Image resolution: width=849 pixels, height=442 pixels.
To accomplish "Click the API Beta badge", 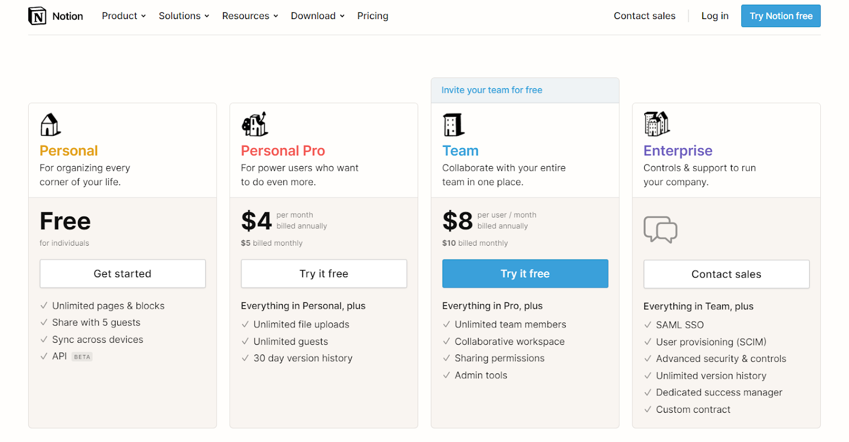I will click(82, 357).
